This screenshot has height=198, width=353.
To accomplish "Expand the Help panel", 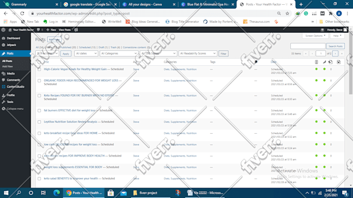I will coord(337,36).
